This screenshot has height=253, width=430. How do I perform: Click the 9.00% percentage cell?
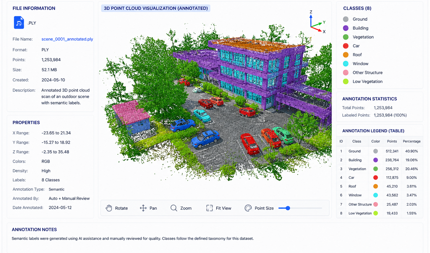[412, 177]
